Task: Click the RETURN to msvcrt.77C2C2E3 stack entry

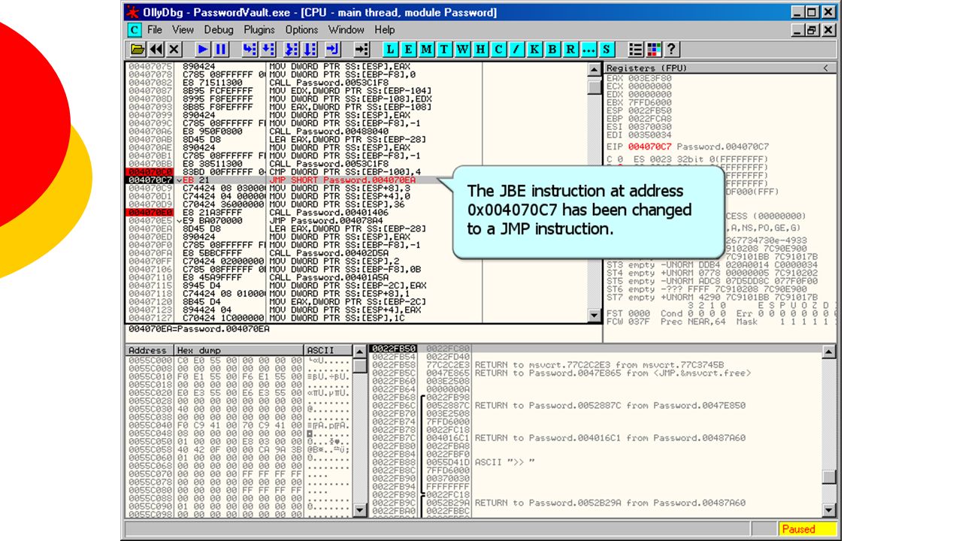Action: click(600, 365)
